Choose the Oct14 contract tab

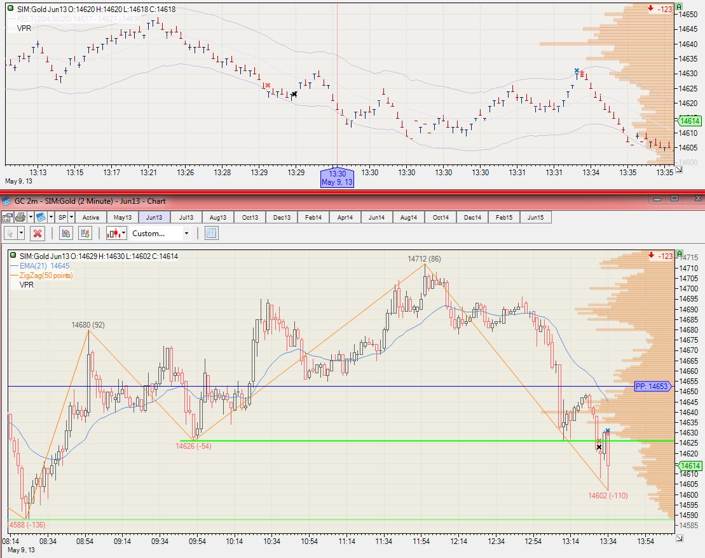point(441,218)
